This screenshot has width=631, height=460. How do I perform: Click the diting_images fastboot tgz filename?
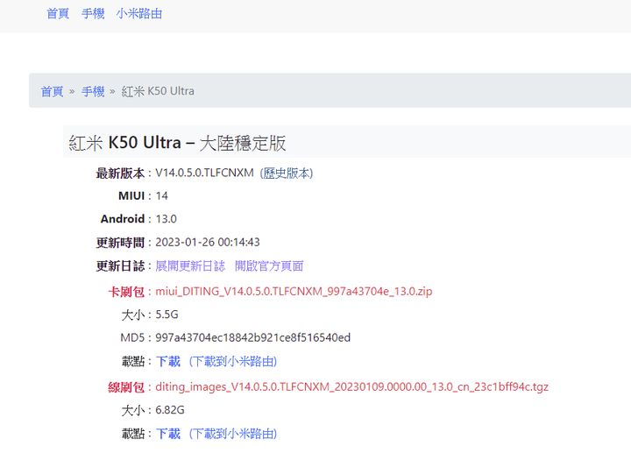(x=351, y=386)
